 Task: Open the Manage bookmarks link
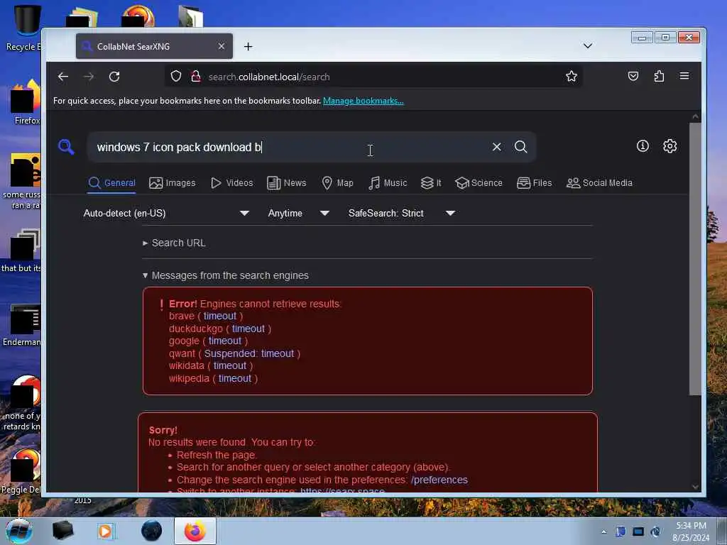[x=363, y=101]
